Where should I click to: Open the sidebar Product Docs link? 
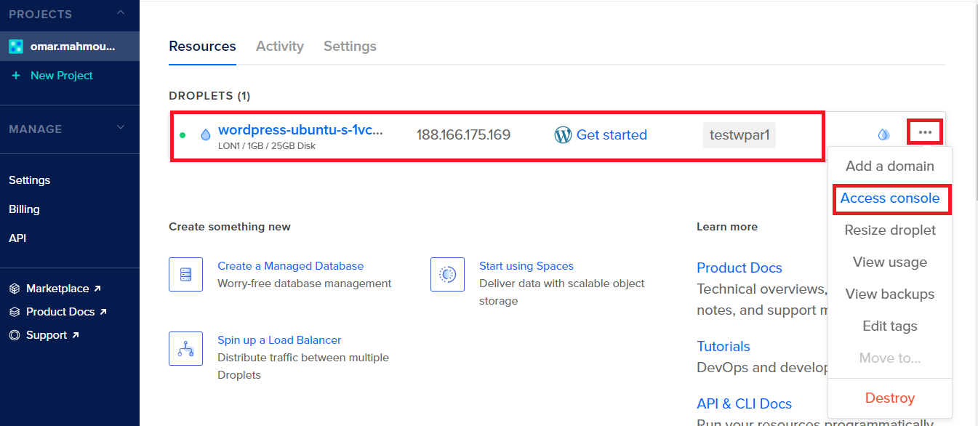pos(66,312)
